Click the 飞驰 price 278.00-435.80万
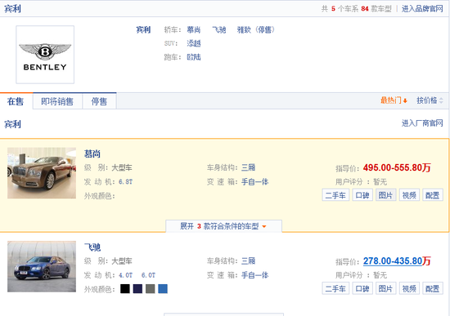 (397, 261)
